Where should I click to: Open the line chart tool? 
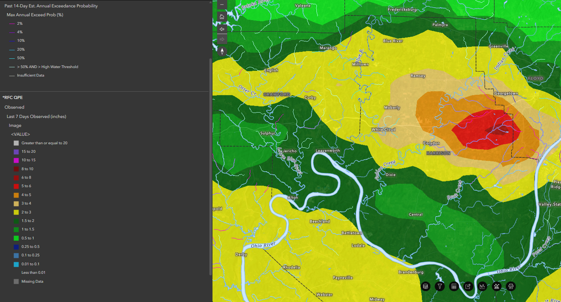pos(482,286)
